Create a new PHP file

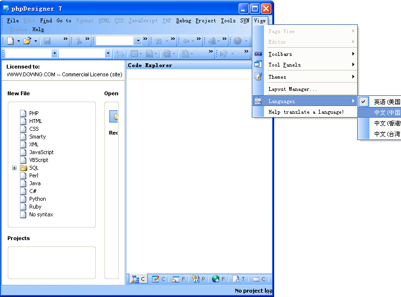point(34,113)
